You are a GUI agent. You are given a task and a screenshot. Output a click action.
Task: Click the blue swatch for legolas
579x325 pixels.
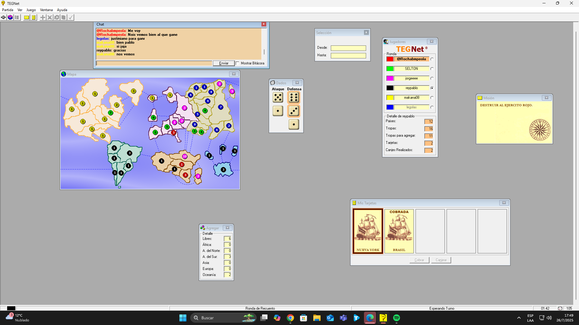point(390,107)
